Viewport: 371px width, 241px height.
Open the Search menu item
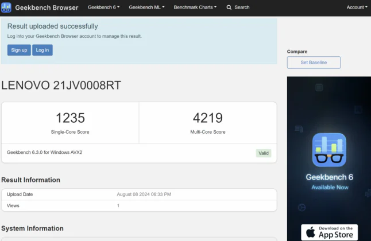238,7
